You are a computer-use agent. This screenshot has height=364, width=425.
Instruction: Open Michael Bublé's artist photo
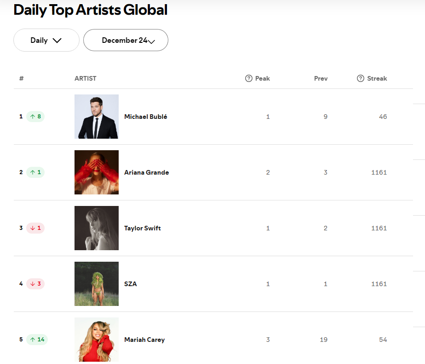pos(97,117)
